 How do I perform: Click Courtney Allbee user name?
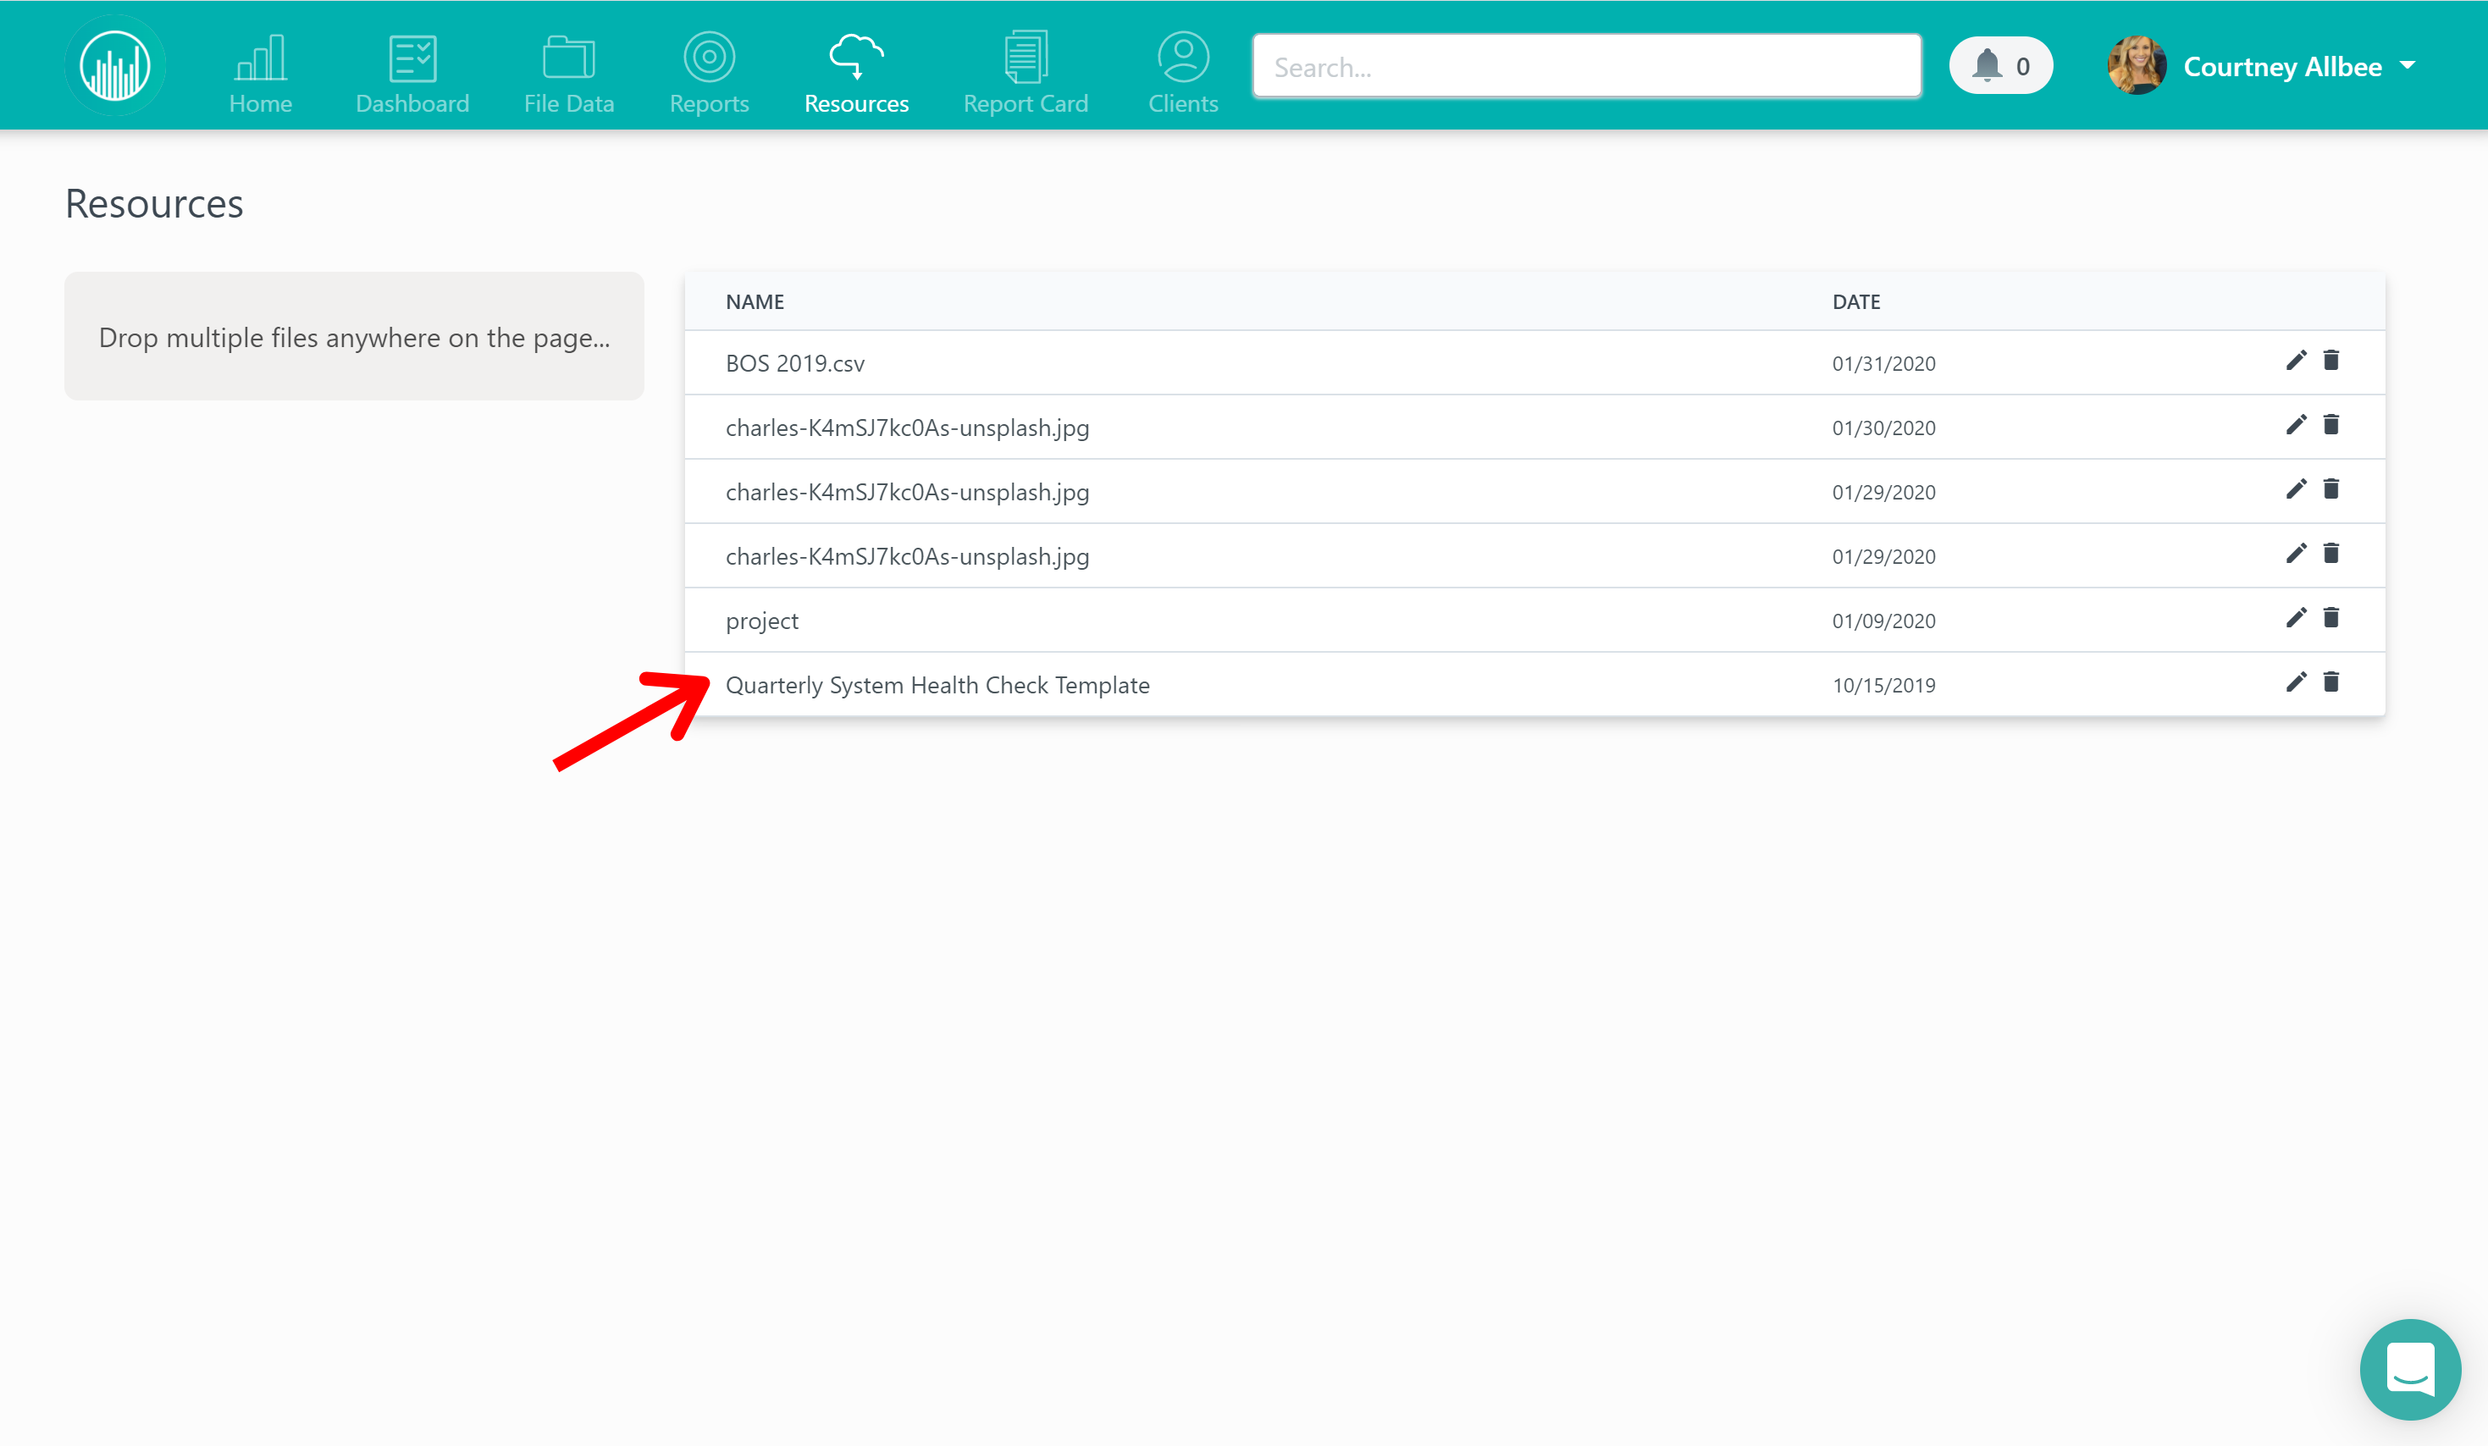coord(2281,66)
